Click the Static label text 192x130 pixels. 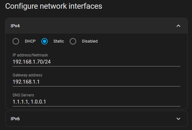point(59,41)
